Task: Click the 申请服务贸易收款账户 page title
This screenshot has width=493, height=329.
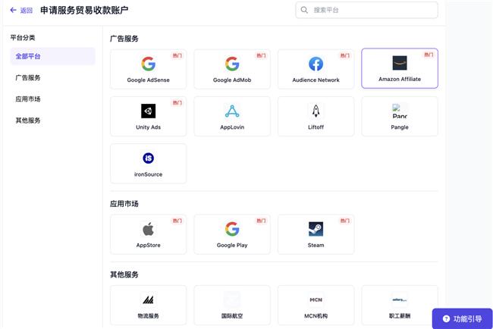Action: (x=84, y=10)
